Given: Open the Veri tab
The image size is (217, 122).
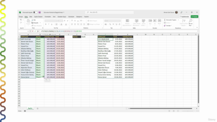Looking at the screenshot, I should click(54, 17).
